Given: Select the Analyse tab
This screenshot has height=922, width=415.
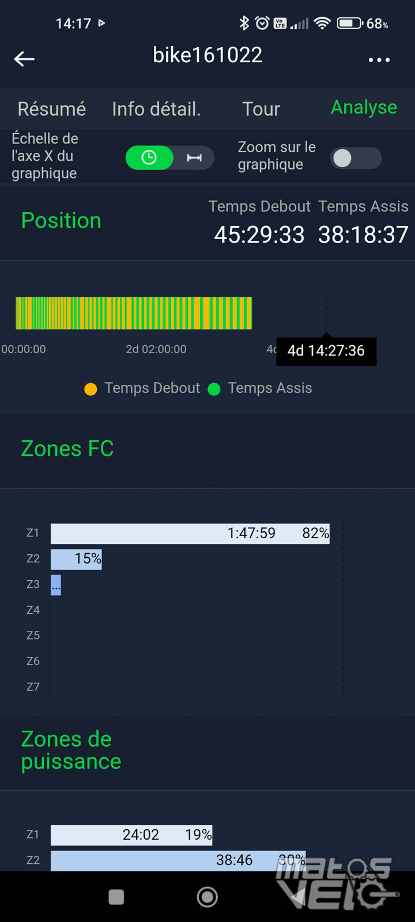Looking at the screenshot, I should point(364,107).
